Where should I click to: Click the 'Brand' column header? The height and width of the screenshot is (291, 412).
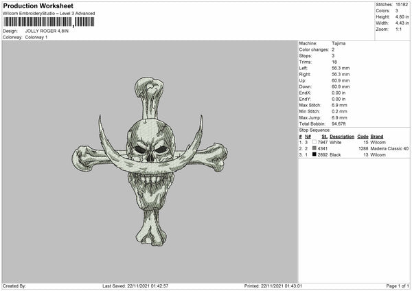coord(377,137)
